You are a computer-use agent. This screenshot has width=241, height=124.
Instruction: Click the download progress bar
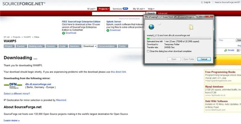pos(179,38)
